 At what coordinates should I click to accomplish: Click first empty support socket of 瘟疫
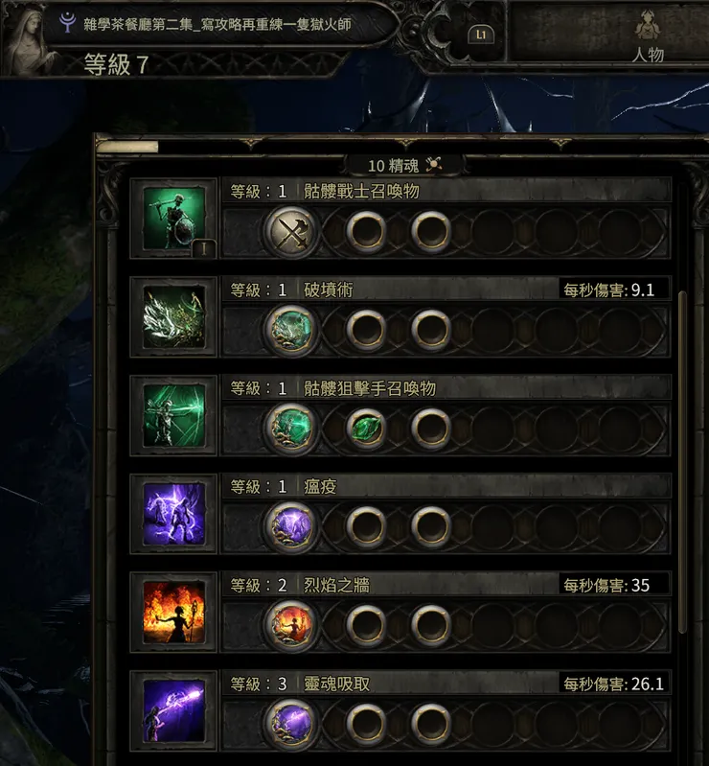pyautogui.click(x=366, y=526)
